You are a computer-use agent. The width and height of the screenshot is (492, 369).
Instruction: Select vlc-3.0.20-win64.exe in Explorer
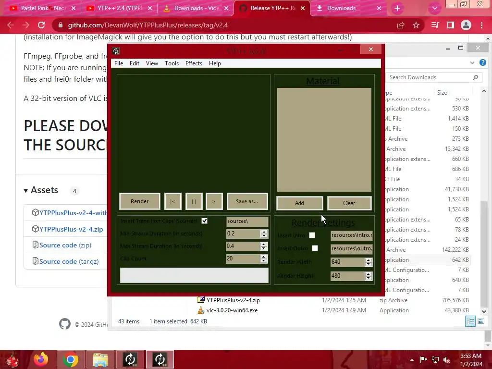tap(232, 310)
